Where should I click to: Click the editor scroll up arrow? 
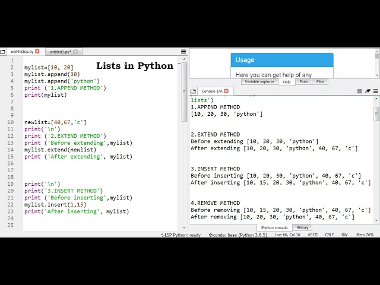184,59
